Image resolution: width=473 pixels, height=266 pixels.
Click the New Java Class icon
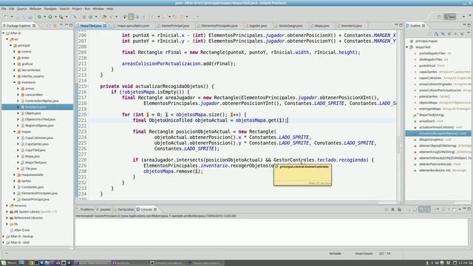(90, 17)
